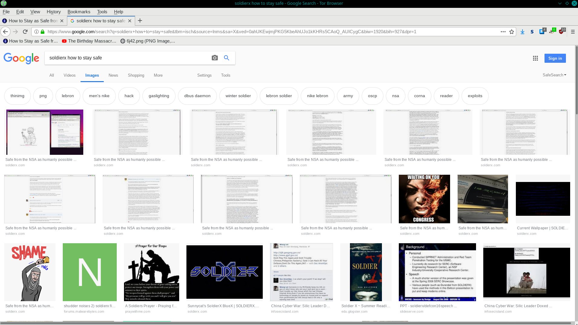The width and height of the screenshot is (578, 325).
Task: Filter by the 'nike lebron' chip
Action: pyautogui.click(x=317, y=96)
